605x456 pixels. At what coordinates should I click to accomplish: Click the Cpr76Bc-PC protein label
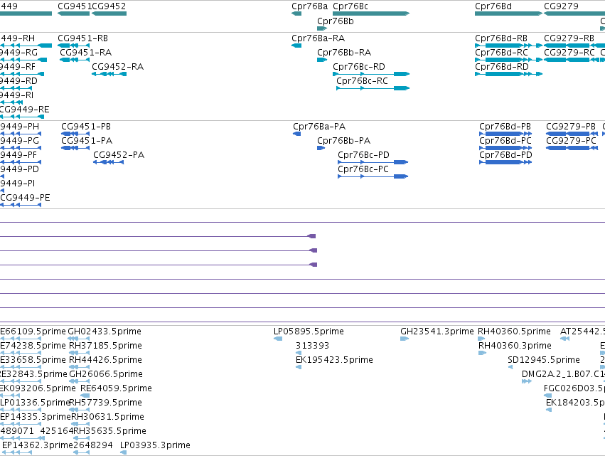(x=363, y=169)
